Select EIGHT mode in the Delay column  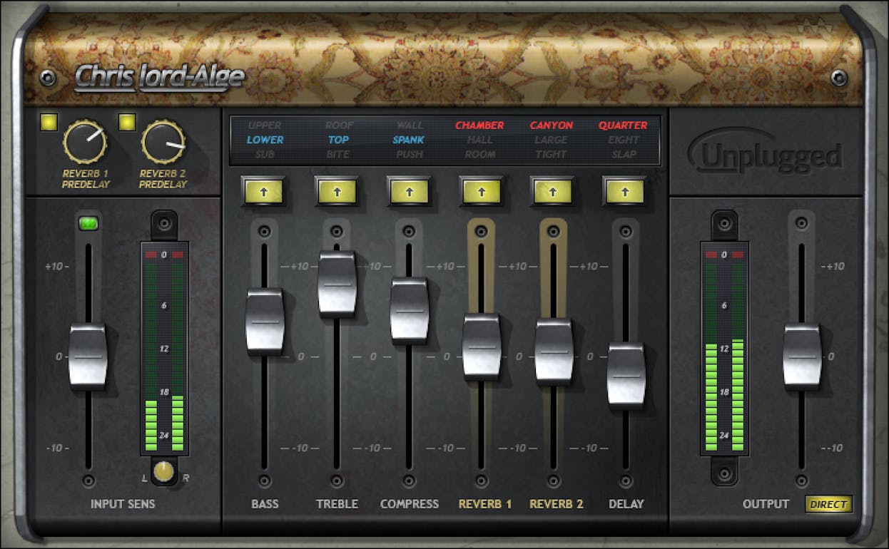(624, 140)
